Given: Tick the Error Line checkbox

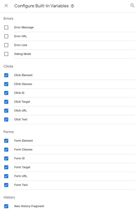Looking at the screenshot, I should coord(6,45).
